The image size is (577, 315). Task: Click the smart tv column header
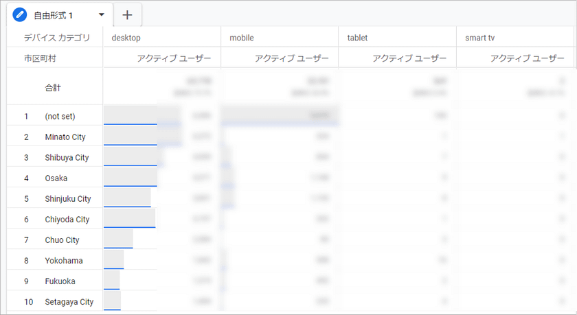tap(480, 38)
